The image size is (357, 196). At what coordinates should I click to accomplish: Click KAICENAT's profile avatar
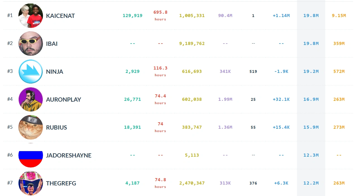[31, 16]
